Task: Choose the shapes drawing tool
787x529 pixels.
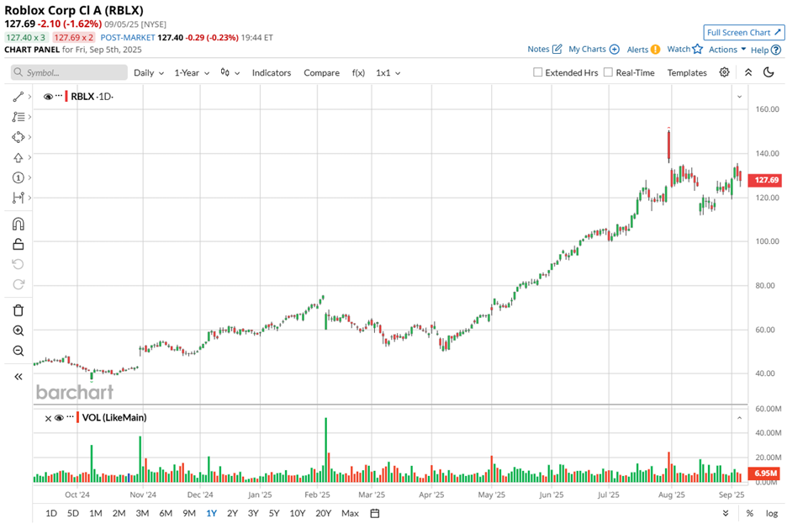Action: pyautogui.click(x=18, y=137)
